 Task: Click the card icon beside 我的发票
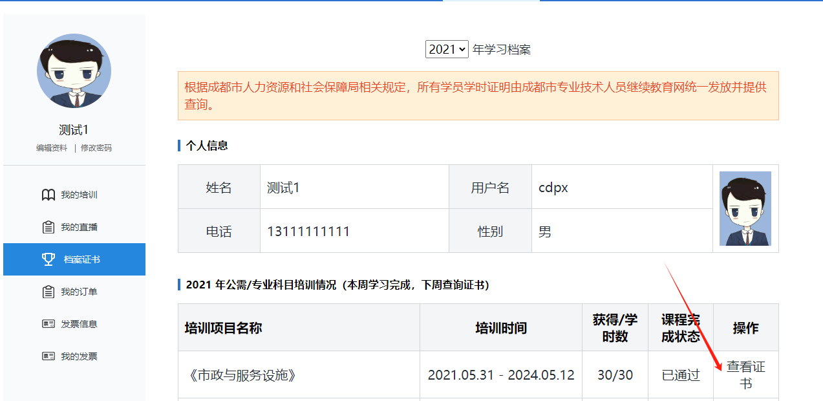pos(48,356)
